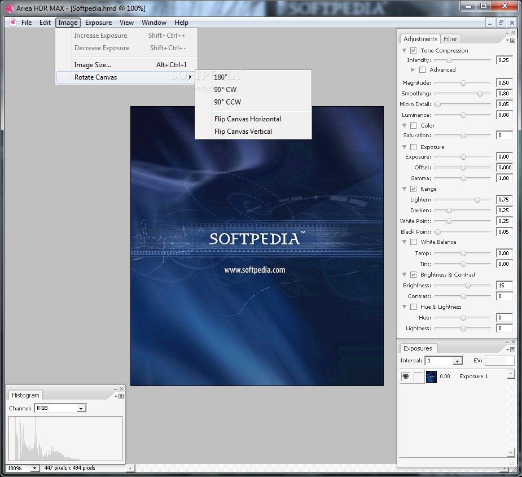Open the Histogram panel options menu icon
This screenshot has width=522, height=477.
point(119,396)
